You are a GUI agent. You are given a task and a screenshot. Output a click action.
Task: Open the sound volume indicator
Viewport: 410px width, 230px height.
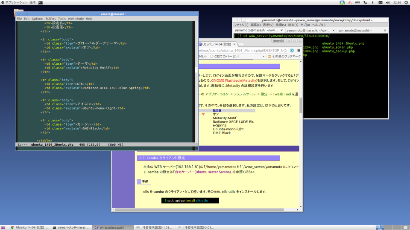coord(388,3)
